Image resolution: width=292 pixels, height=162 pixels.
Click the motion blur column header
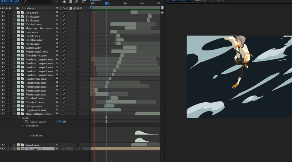click(x=74, y=8)
